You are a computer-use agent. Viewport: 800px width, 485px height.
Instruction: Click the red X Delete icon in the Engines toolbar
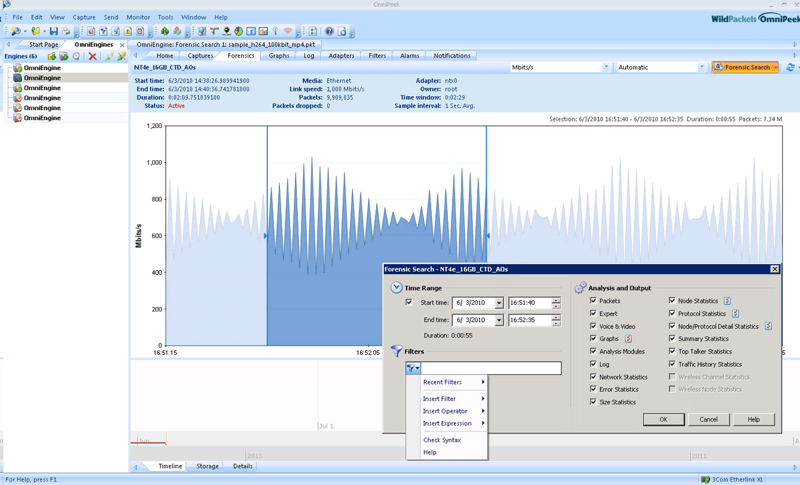tap(93, 56)
